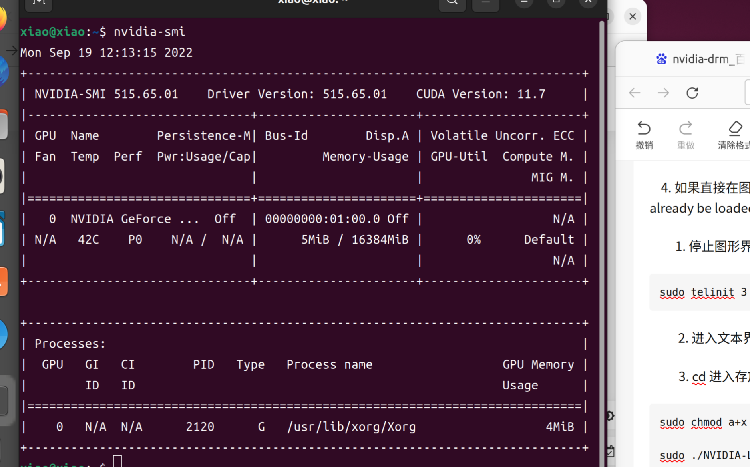Click the 'Compute M.' header text
This screenshot has height=467, width=750.
tap(538, 156)
